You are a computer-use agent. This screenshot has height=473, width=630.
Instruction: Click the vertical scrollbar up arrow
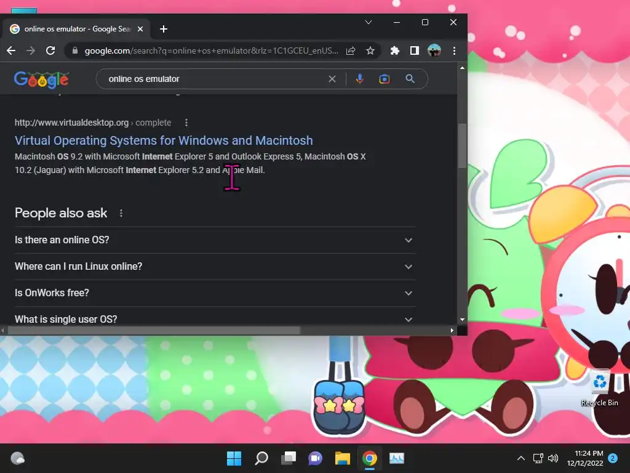tap(462, 68)
